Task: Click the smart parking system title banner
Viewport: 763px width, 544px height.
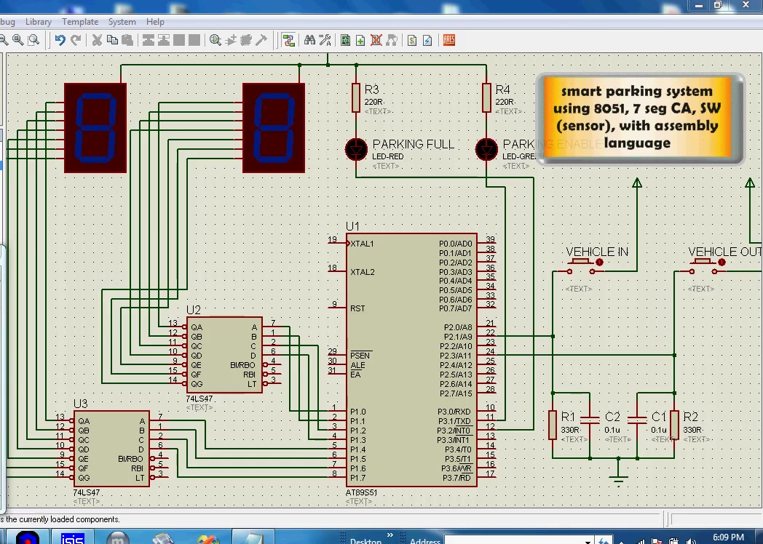Action: point(641,119)
